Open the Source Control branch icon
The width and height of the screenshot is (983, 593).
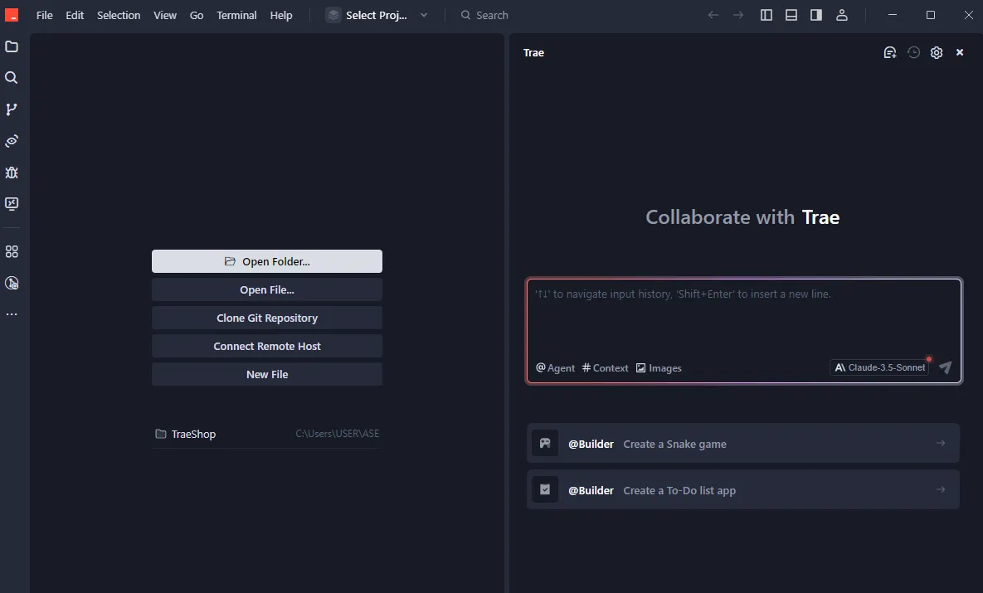click(x=12, y=109)
